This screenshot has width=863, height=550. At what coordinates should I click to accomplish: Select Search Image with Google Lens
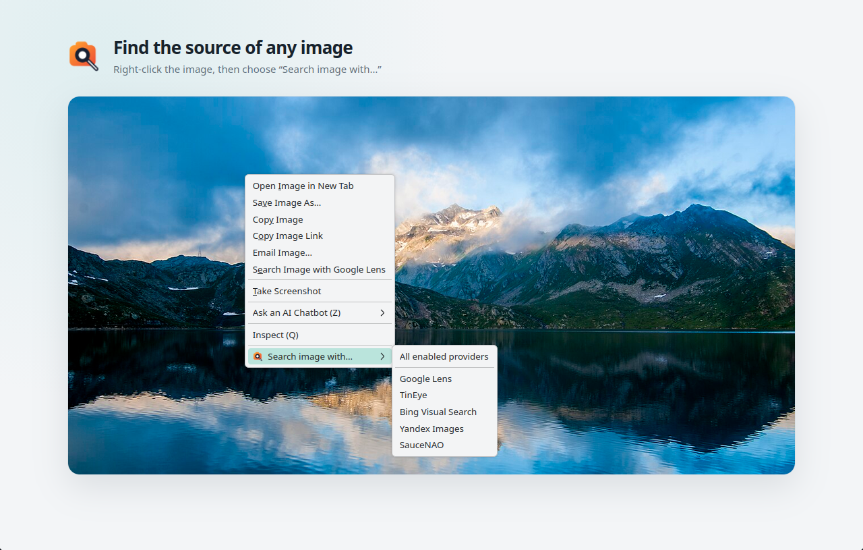[x=320, y=269]
